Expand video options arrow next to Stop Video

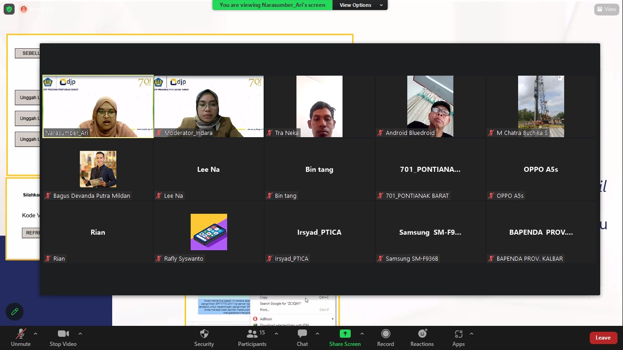[80, 334]
